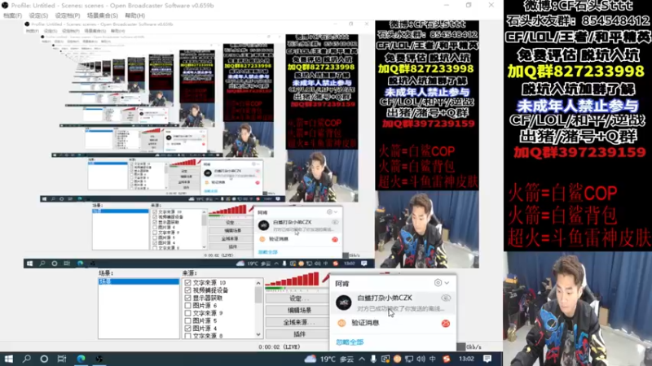Open the network tray icon

409,359
